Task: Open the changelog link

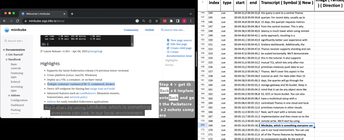Action: coord(95,51)
